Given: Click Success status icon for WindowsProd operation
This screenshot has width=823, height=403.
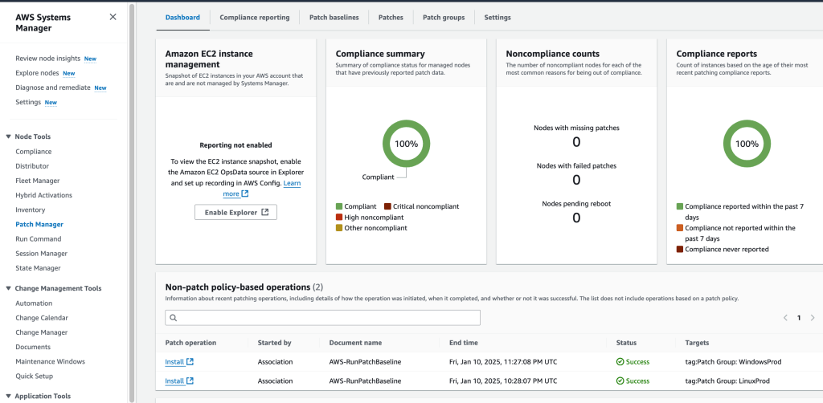Looking at the screenshot, I should coord(620,362).
